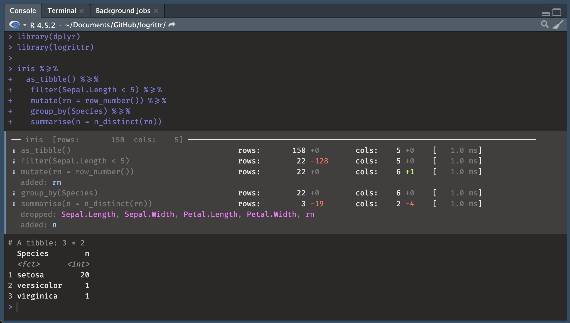
Task: Click the info icon beside as_tibble()
Action: click(x=14, y=151)
